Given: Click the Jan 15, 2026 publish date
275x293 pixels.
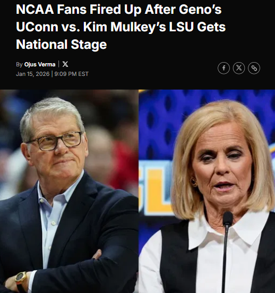Looking at the screenshot, I should click(x=33, y=74).
